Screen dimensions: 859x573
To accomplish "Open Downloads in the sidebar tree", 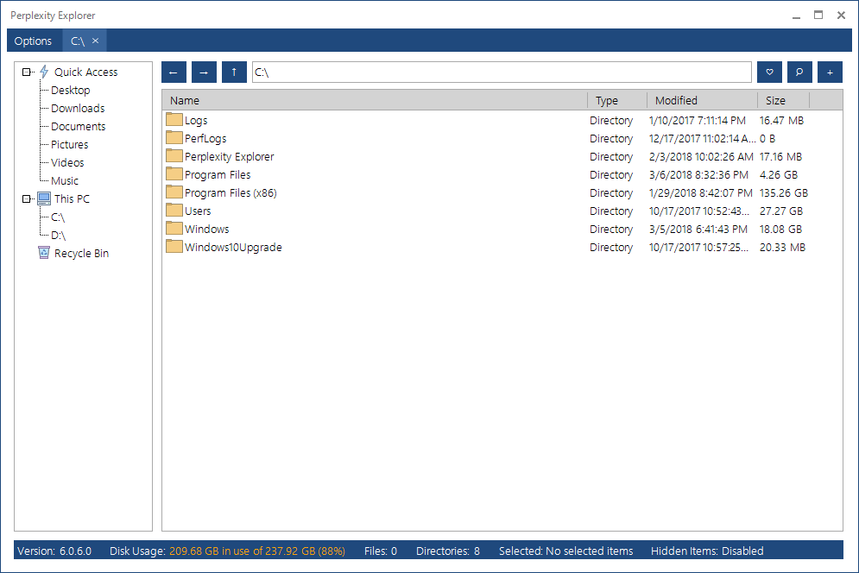I will click(78, 108).
